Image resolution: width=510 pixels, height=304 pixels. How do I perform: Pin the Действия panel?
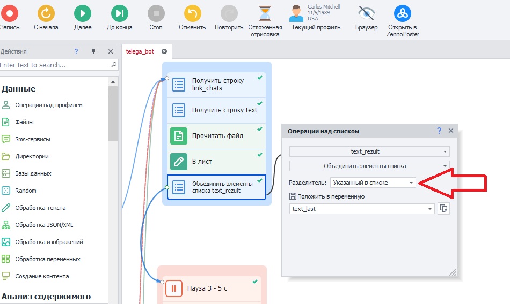[x=93, y=51]
